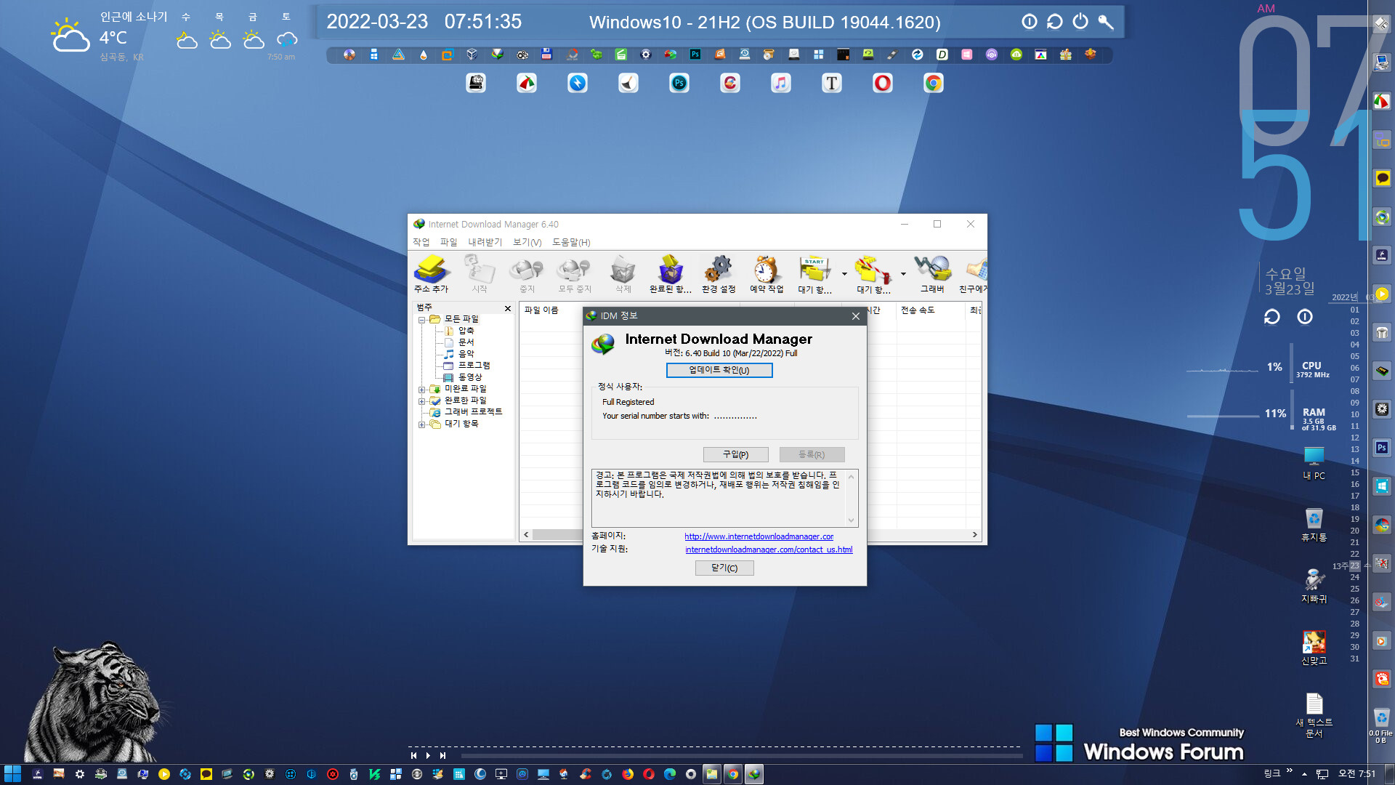Open the T text app dock icon

point(832,83)
